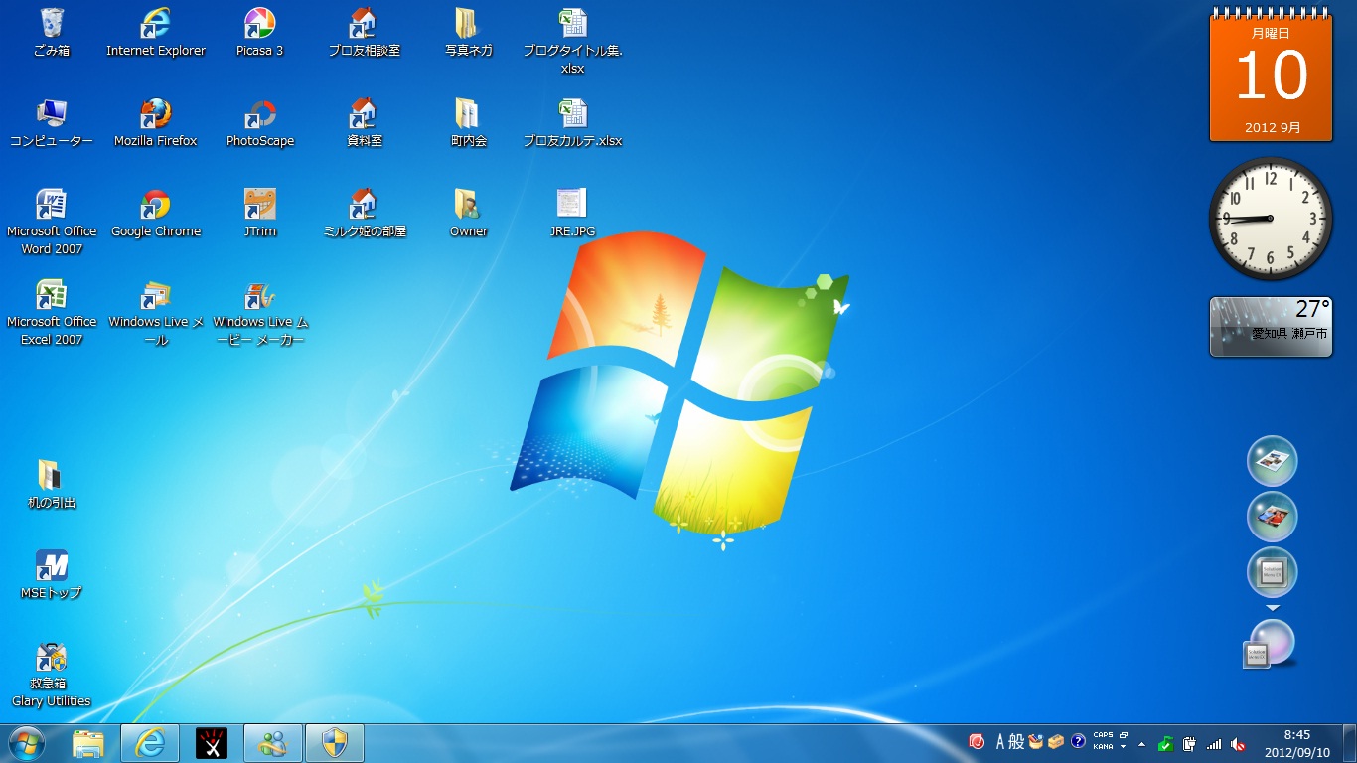
Task: Select the PhotoScape desktop icon
Action: coord(259,123)
